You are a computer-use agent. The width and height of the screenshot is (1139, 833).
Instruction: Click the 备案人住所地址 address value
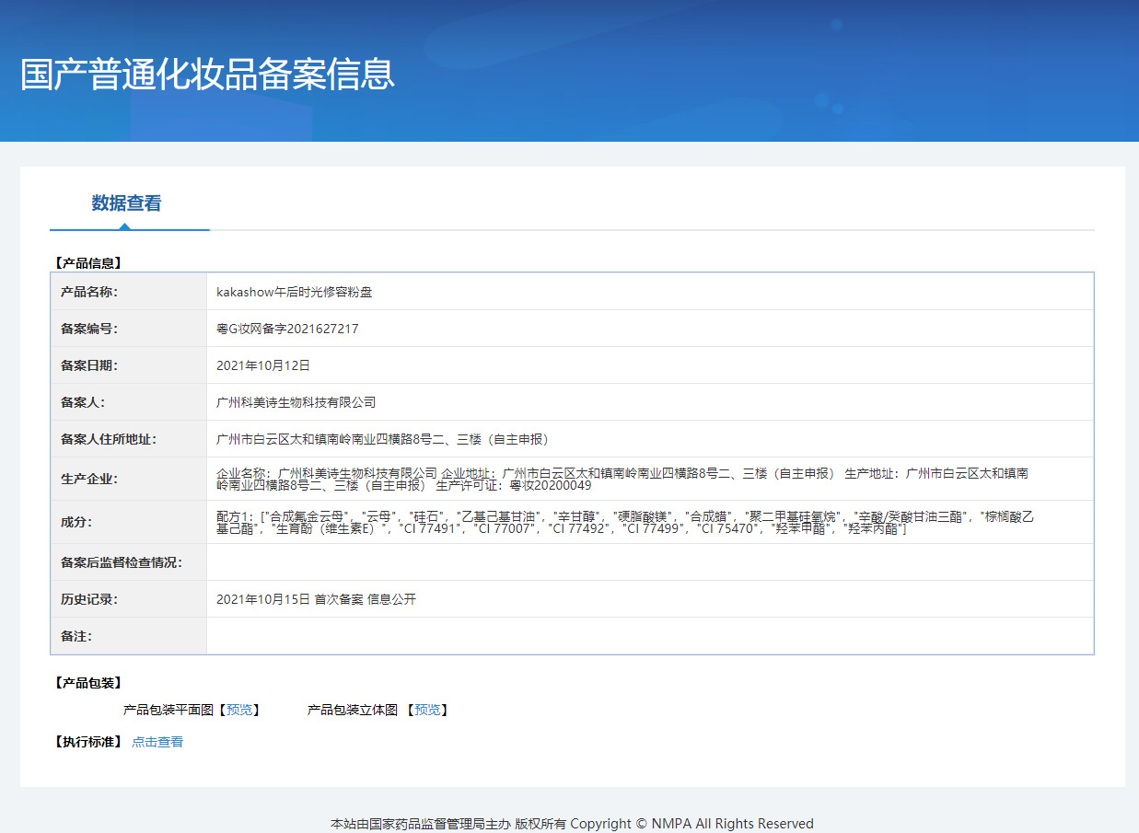[382, 439]
